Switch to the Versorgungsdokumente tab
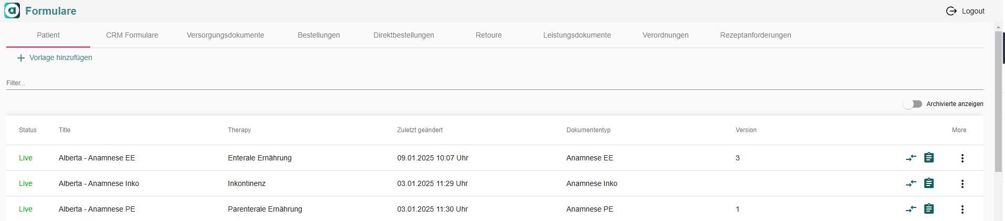 click(225, 35)
